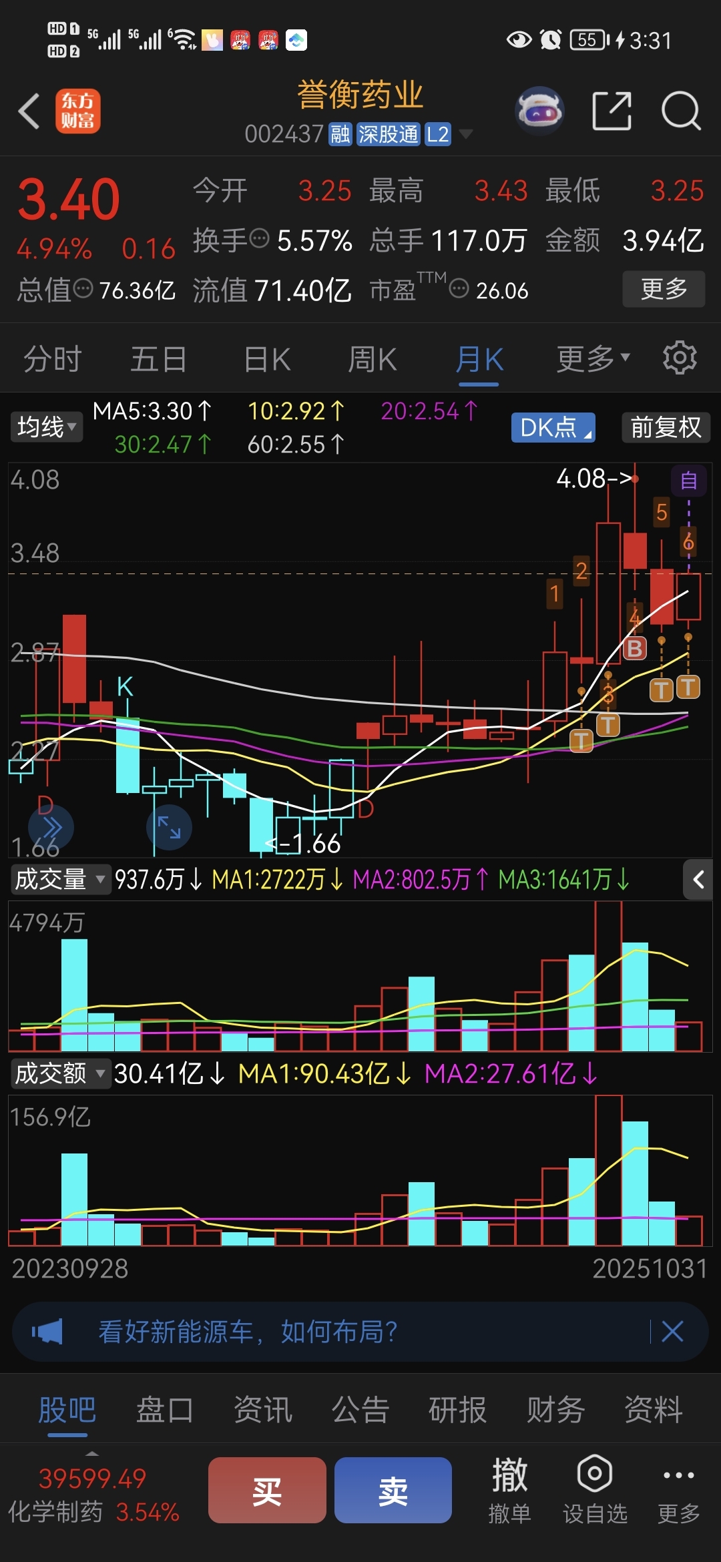
Task: Select the 月K tab
Action: pos(479,359)
